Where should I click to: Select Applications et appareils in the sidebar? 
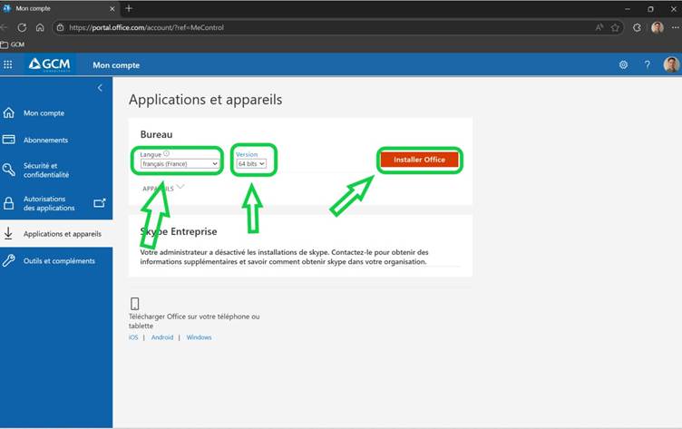tap(56, 234)
